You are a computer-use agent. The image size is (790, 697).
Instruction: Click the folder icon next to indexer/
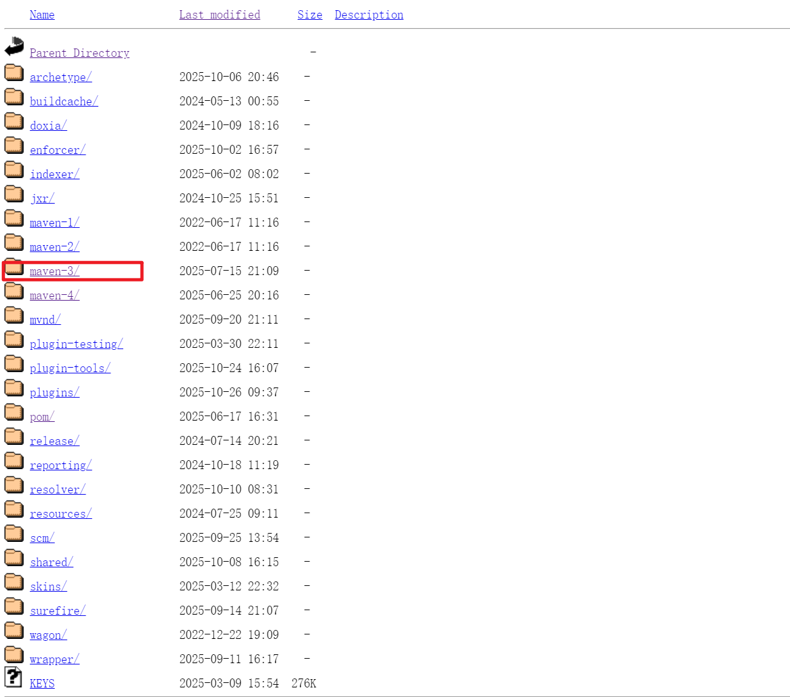[14, 169]
